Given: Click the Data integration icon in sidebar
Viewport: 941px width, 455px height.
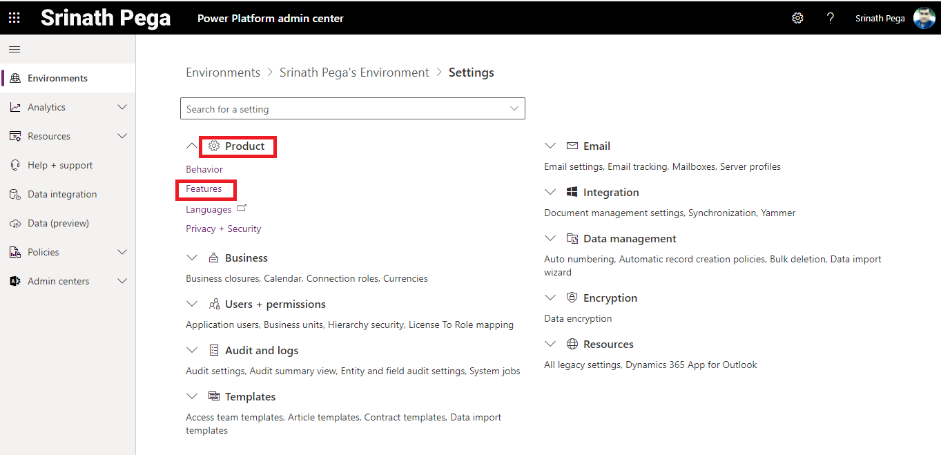Looking at the screenshot, I should pos(15,194).
